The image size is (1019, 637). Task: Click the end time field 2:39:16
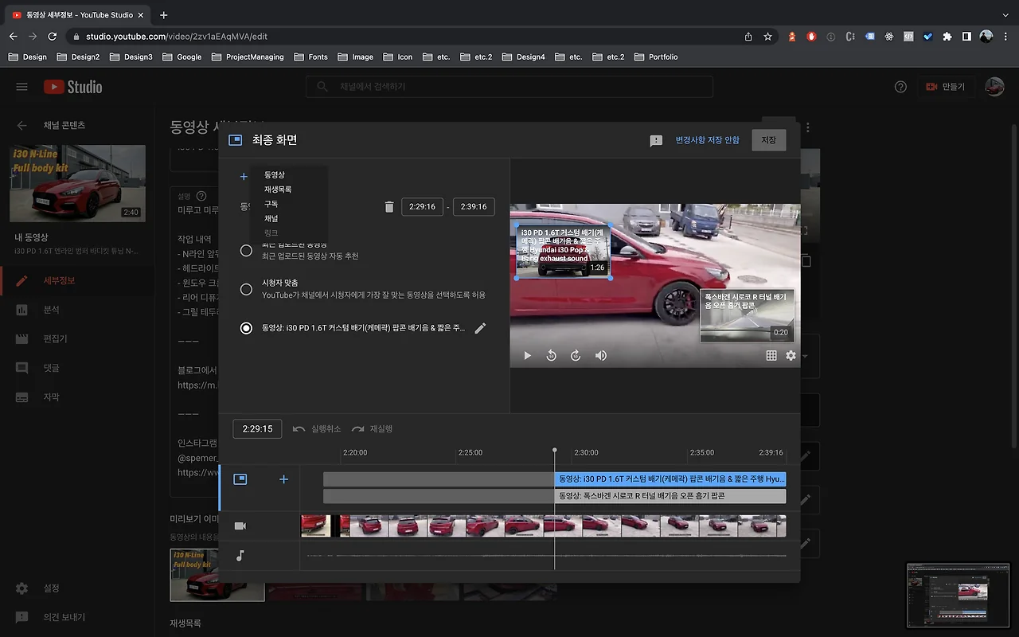(474, 207)
